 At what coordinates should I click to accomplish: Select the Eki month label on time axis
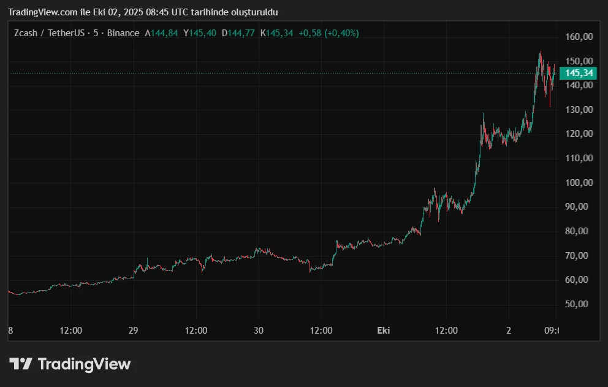(383, 331)
